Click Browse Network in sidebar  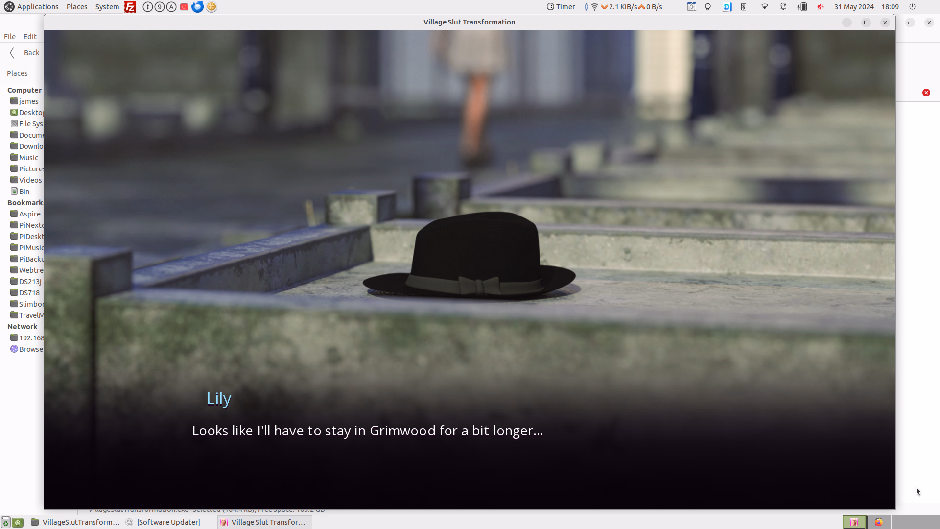click(x=27, y=349)
